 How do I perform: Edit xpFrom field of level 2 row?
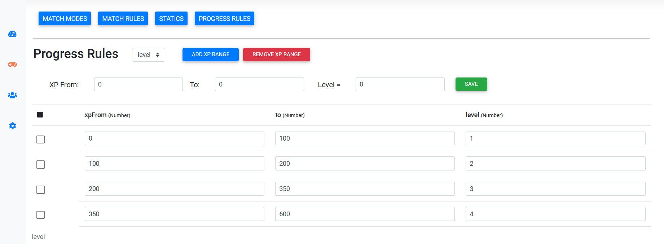coord(175,164)
